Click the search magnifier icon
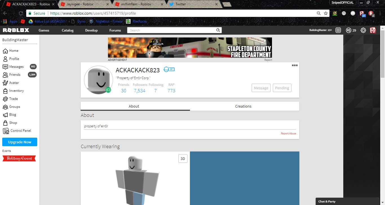The width and height of the screenshot is (385, 205). [218, 30]
